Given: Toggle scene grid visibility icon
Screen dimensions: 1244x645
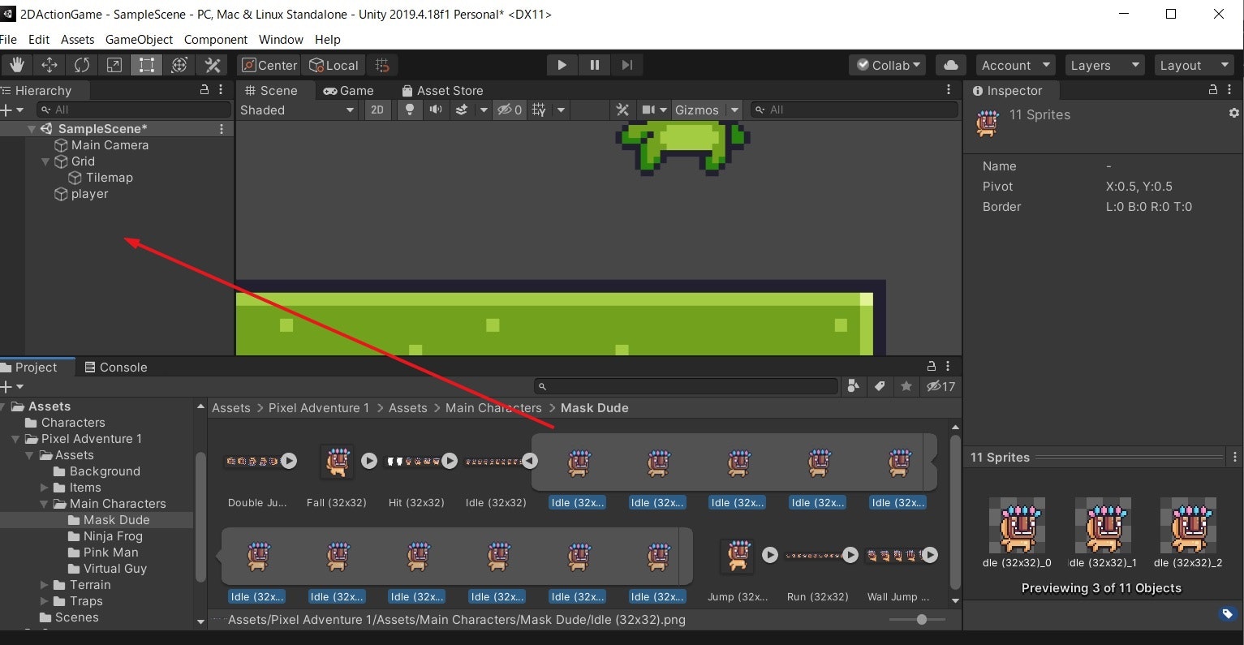Looking at the screenshot, I should (539, 110).
